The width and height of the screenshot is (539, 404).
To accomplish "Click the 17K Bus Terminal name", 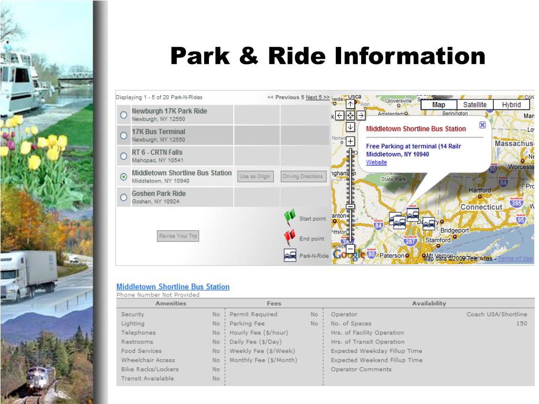I will pyautogui.click(x=158, y=132).
